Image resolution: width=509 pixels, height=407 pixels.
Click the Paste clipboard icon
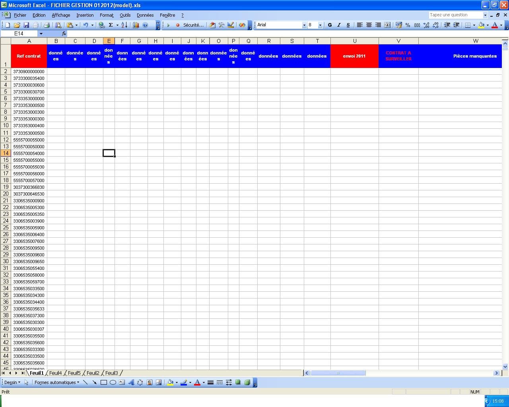(x=70, y=25)
